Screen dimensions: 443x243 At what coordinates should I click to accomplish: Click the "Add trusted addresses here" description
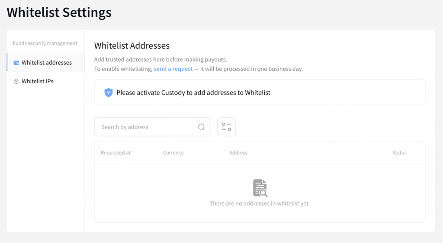pos(161,60)
